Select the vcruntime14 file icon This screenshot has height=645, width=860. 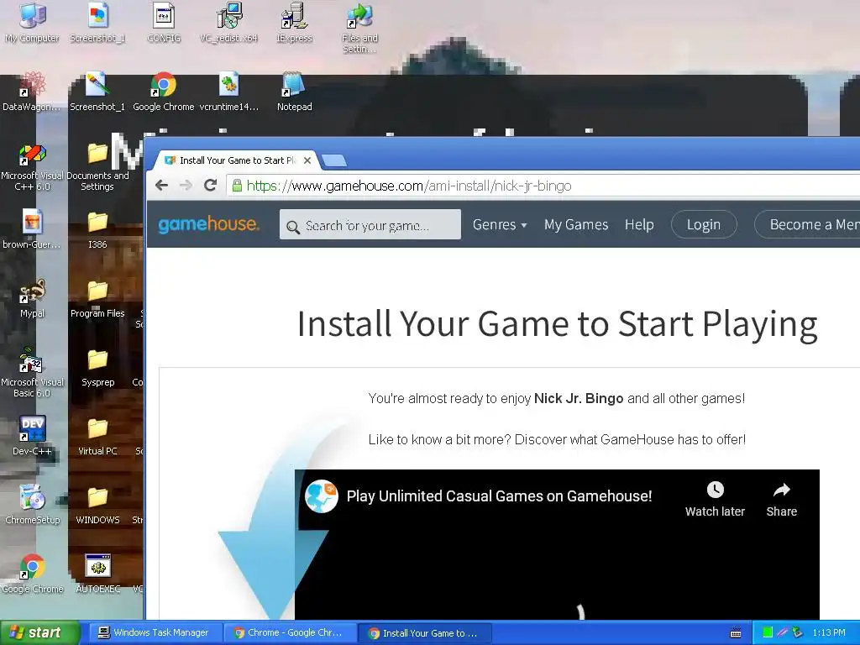tap(228, 92)
